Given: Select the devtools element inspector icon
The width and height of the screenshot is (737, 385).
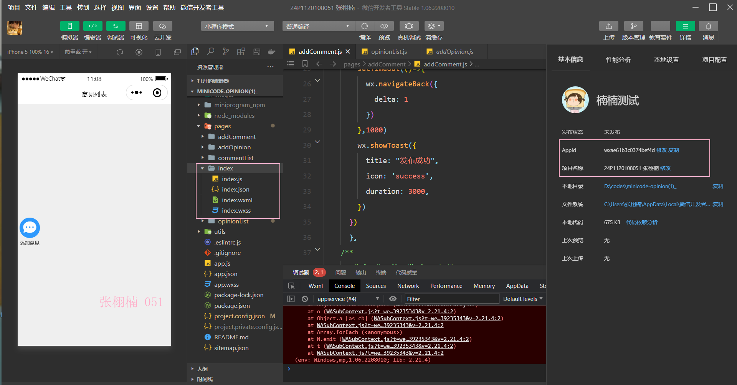Looking at the screenshot, I should coord(291,286).
